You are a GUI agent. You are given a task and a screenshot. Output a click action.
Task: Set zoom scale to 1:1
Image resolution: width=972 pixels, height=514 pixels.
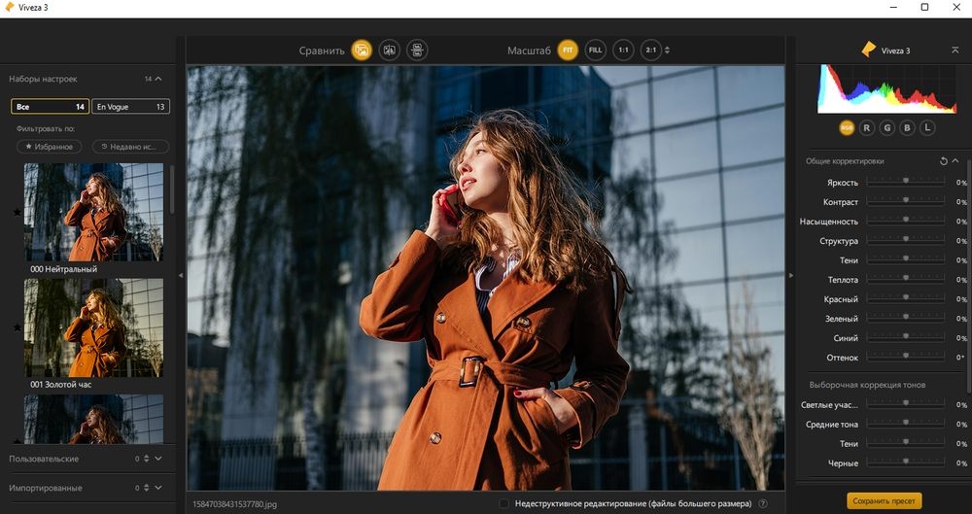[623, 50]
